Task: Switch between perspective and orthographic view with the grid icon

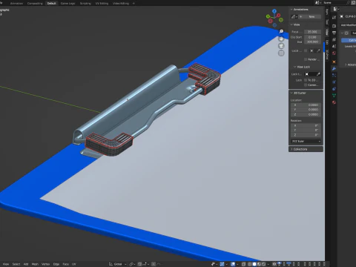Action: point(281,53)
